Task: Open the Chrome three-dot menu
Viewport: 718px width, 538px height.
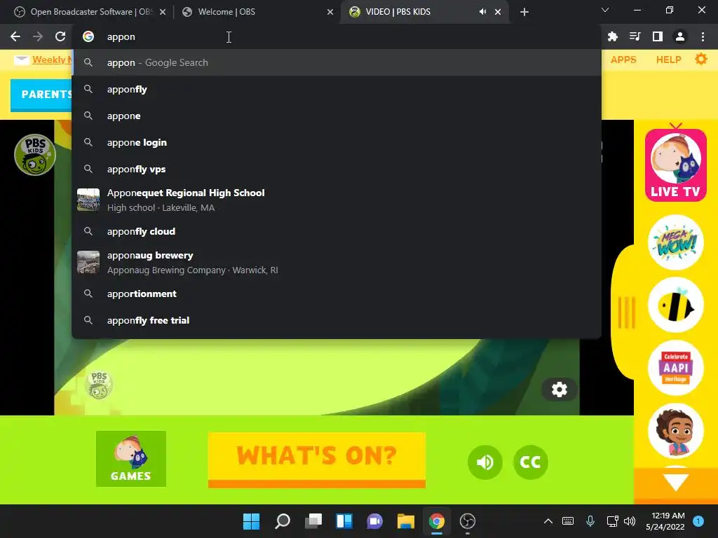Action: pos(703,36)
